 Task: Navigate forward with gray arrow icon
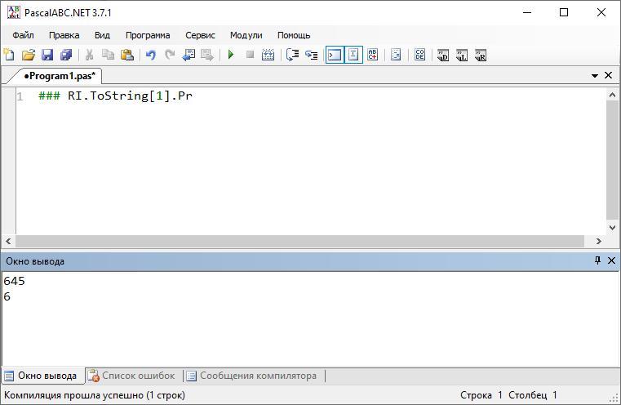point(207,55)
